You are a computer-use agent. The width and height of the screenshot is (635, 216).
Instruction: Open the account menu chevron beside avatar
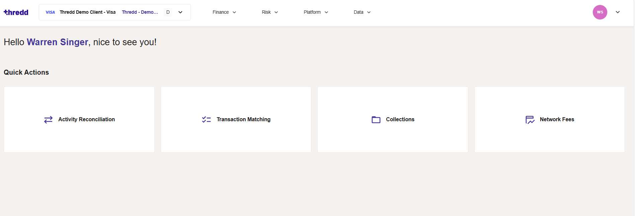(618, 12)
